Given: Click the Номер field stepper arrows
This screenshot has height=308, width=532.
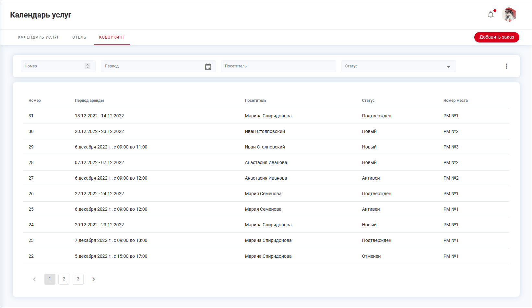Looking at the screenshot, I should click(87, 66).
